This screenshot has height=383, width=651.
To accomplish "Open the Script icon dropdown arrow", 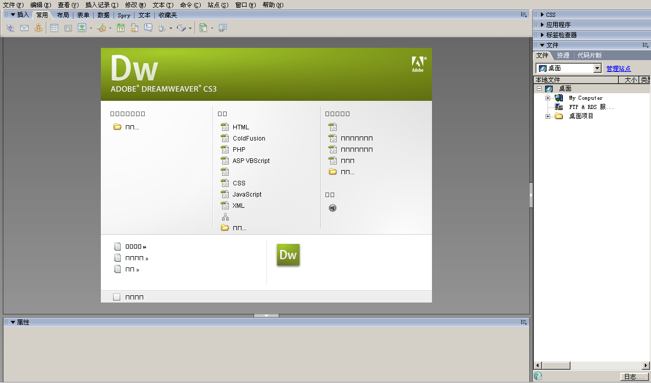I will [191, 28].
